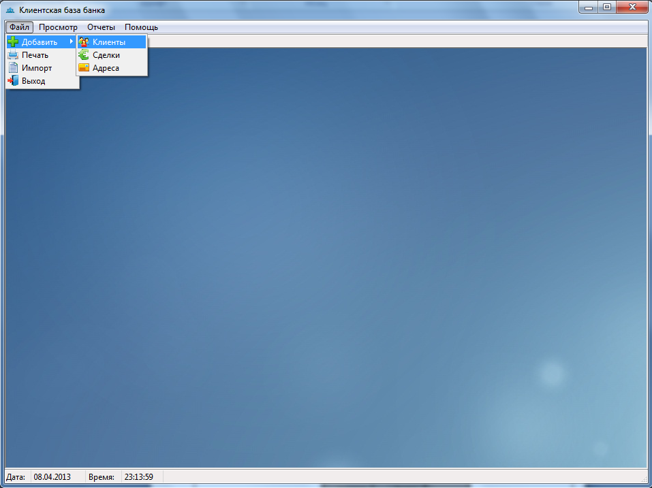Choose Выход to quit the program
The height and width of the screenshot is (488, 652).
coord(42,80)
